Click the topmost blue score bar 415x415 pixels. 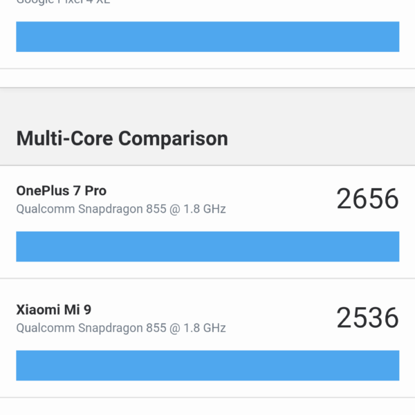click(207, 37)
